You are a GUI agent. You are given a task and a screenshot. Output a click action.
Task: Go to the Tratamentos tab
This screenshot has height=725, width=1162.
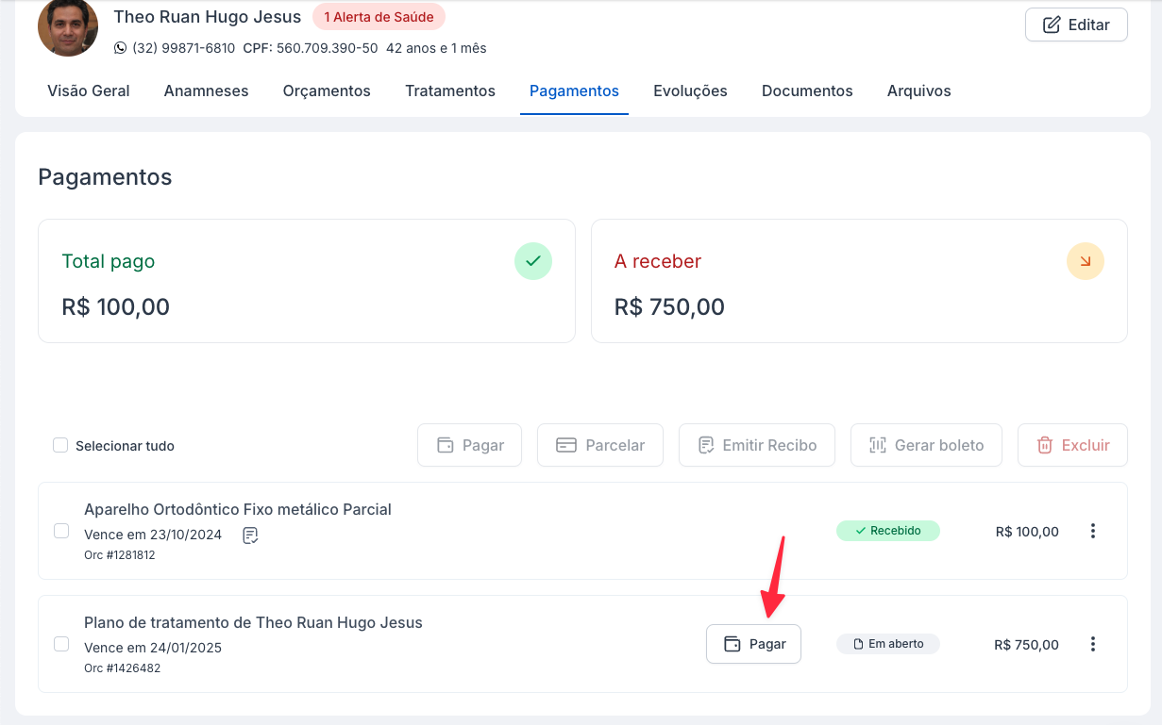[450, 91]
